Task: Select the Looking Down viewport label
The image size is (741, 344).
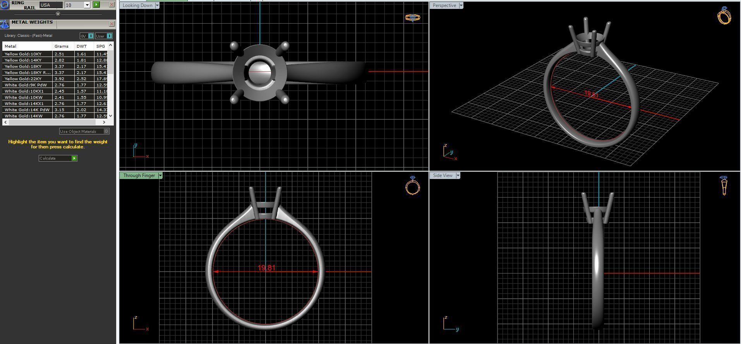Action: coord(137,5)
